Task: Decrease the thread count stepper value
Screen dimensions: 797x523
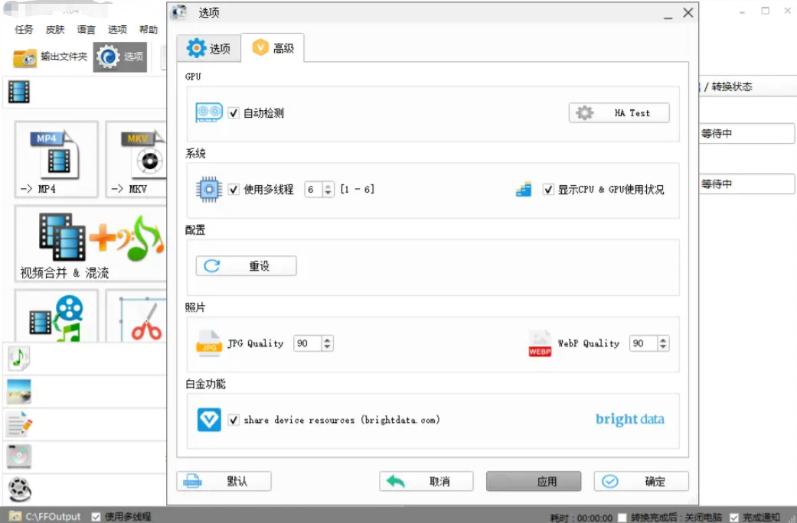Action: [x=328, y=193]
